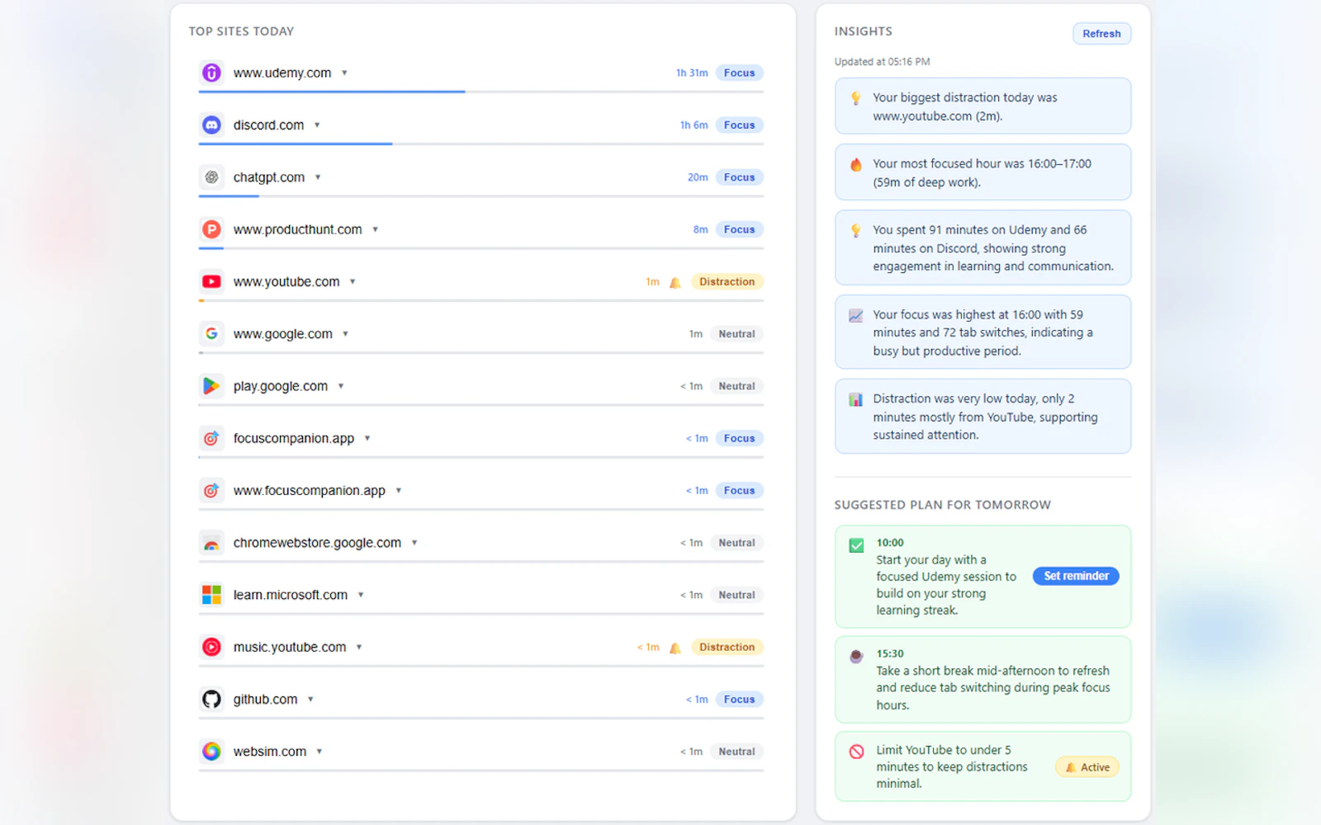Image resolution: width=1321 pixels, height=825 pixels.
Task: Expand the discord.com dropdown arrow
Action: (x=317, y=125)
